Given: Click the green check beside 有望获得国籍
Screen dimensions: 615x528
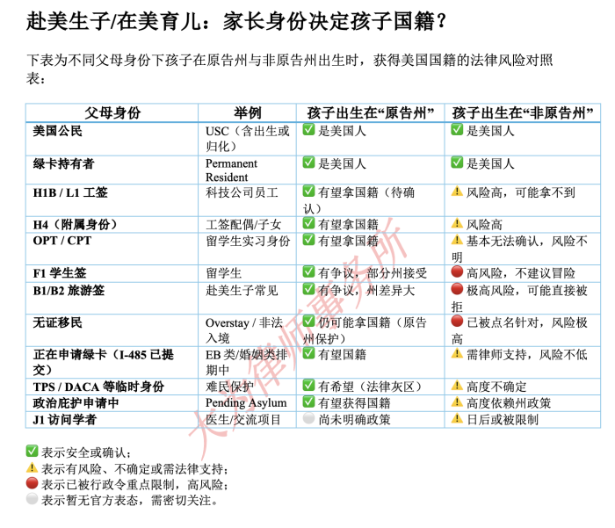Looking at the screenshot, I should pyautogui.click(x=308, y=401).
